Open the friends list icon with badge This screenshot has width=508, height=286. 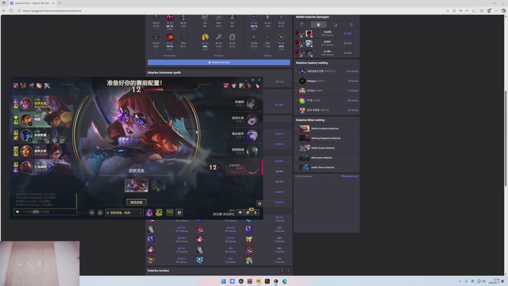(248, 213)
